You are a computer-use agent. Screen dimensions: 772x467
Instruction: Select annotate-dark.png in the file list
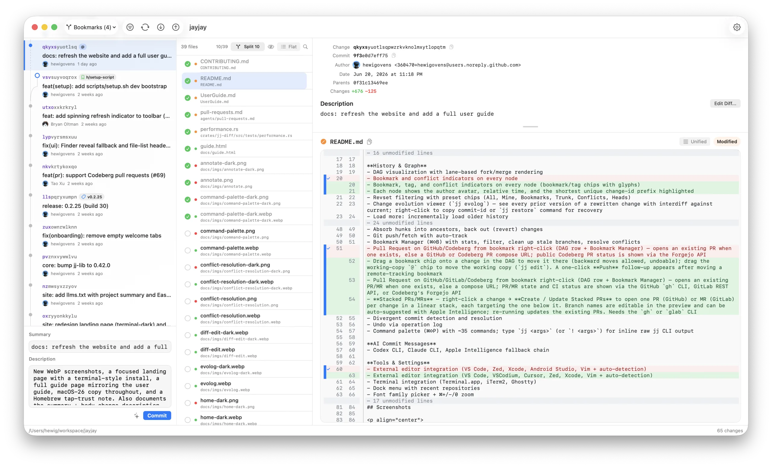coord(244,166)
